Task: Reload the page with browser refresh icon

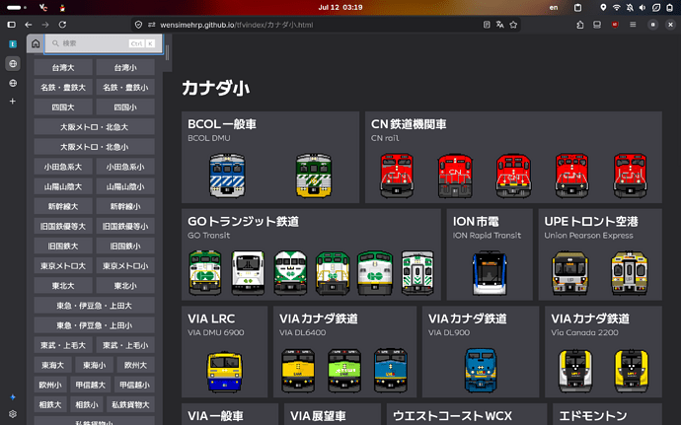Action: pos(62,25)
